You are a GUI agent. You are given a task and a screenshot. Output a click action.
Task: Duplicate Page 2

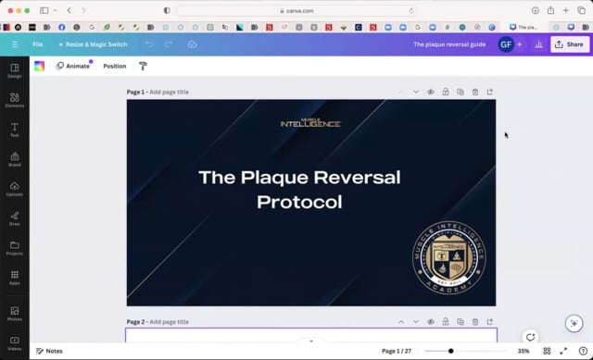461,321
